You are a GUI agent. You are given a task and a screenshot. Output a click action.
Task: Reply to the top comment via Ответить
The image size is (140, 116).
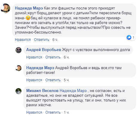[41, 40]
